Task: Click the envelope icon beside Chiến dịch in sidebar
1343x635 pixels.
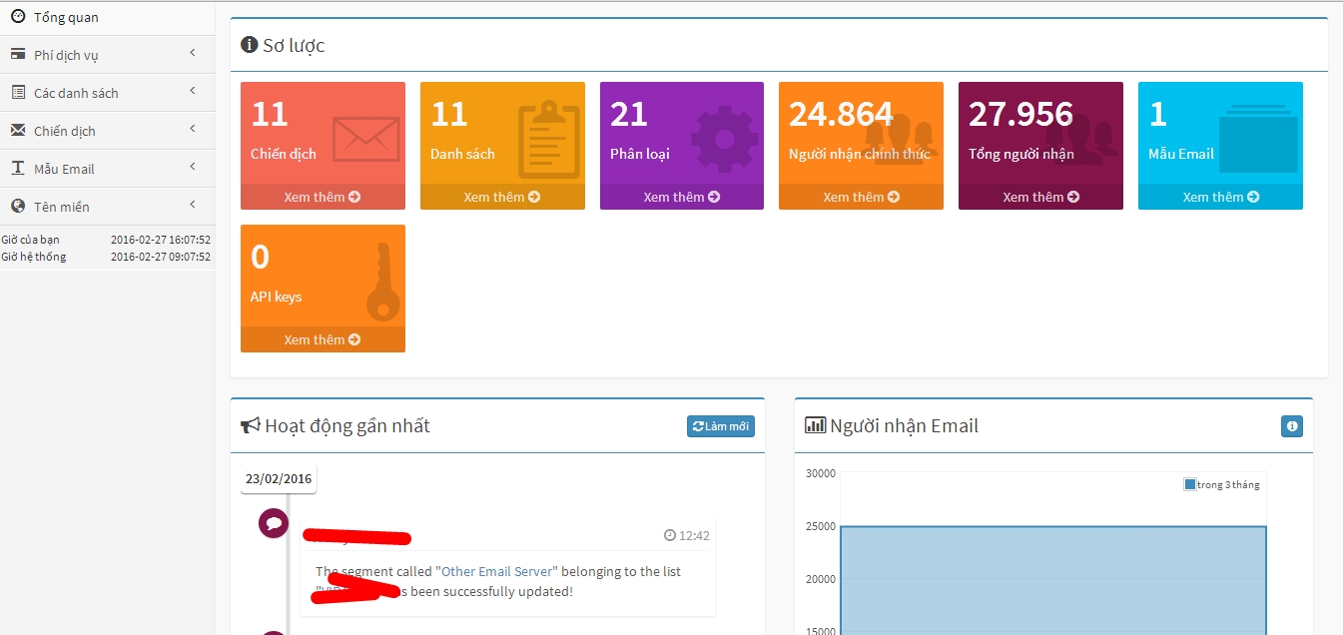Action: coord(18,130)
